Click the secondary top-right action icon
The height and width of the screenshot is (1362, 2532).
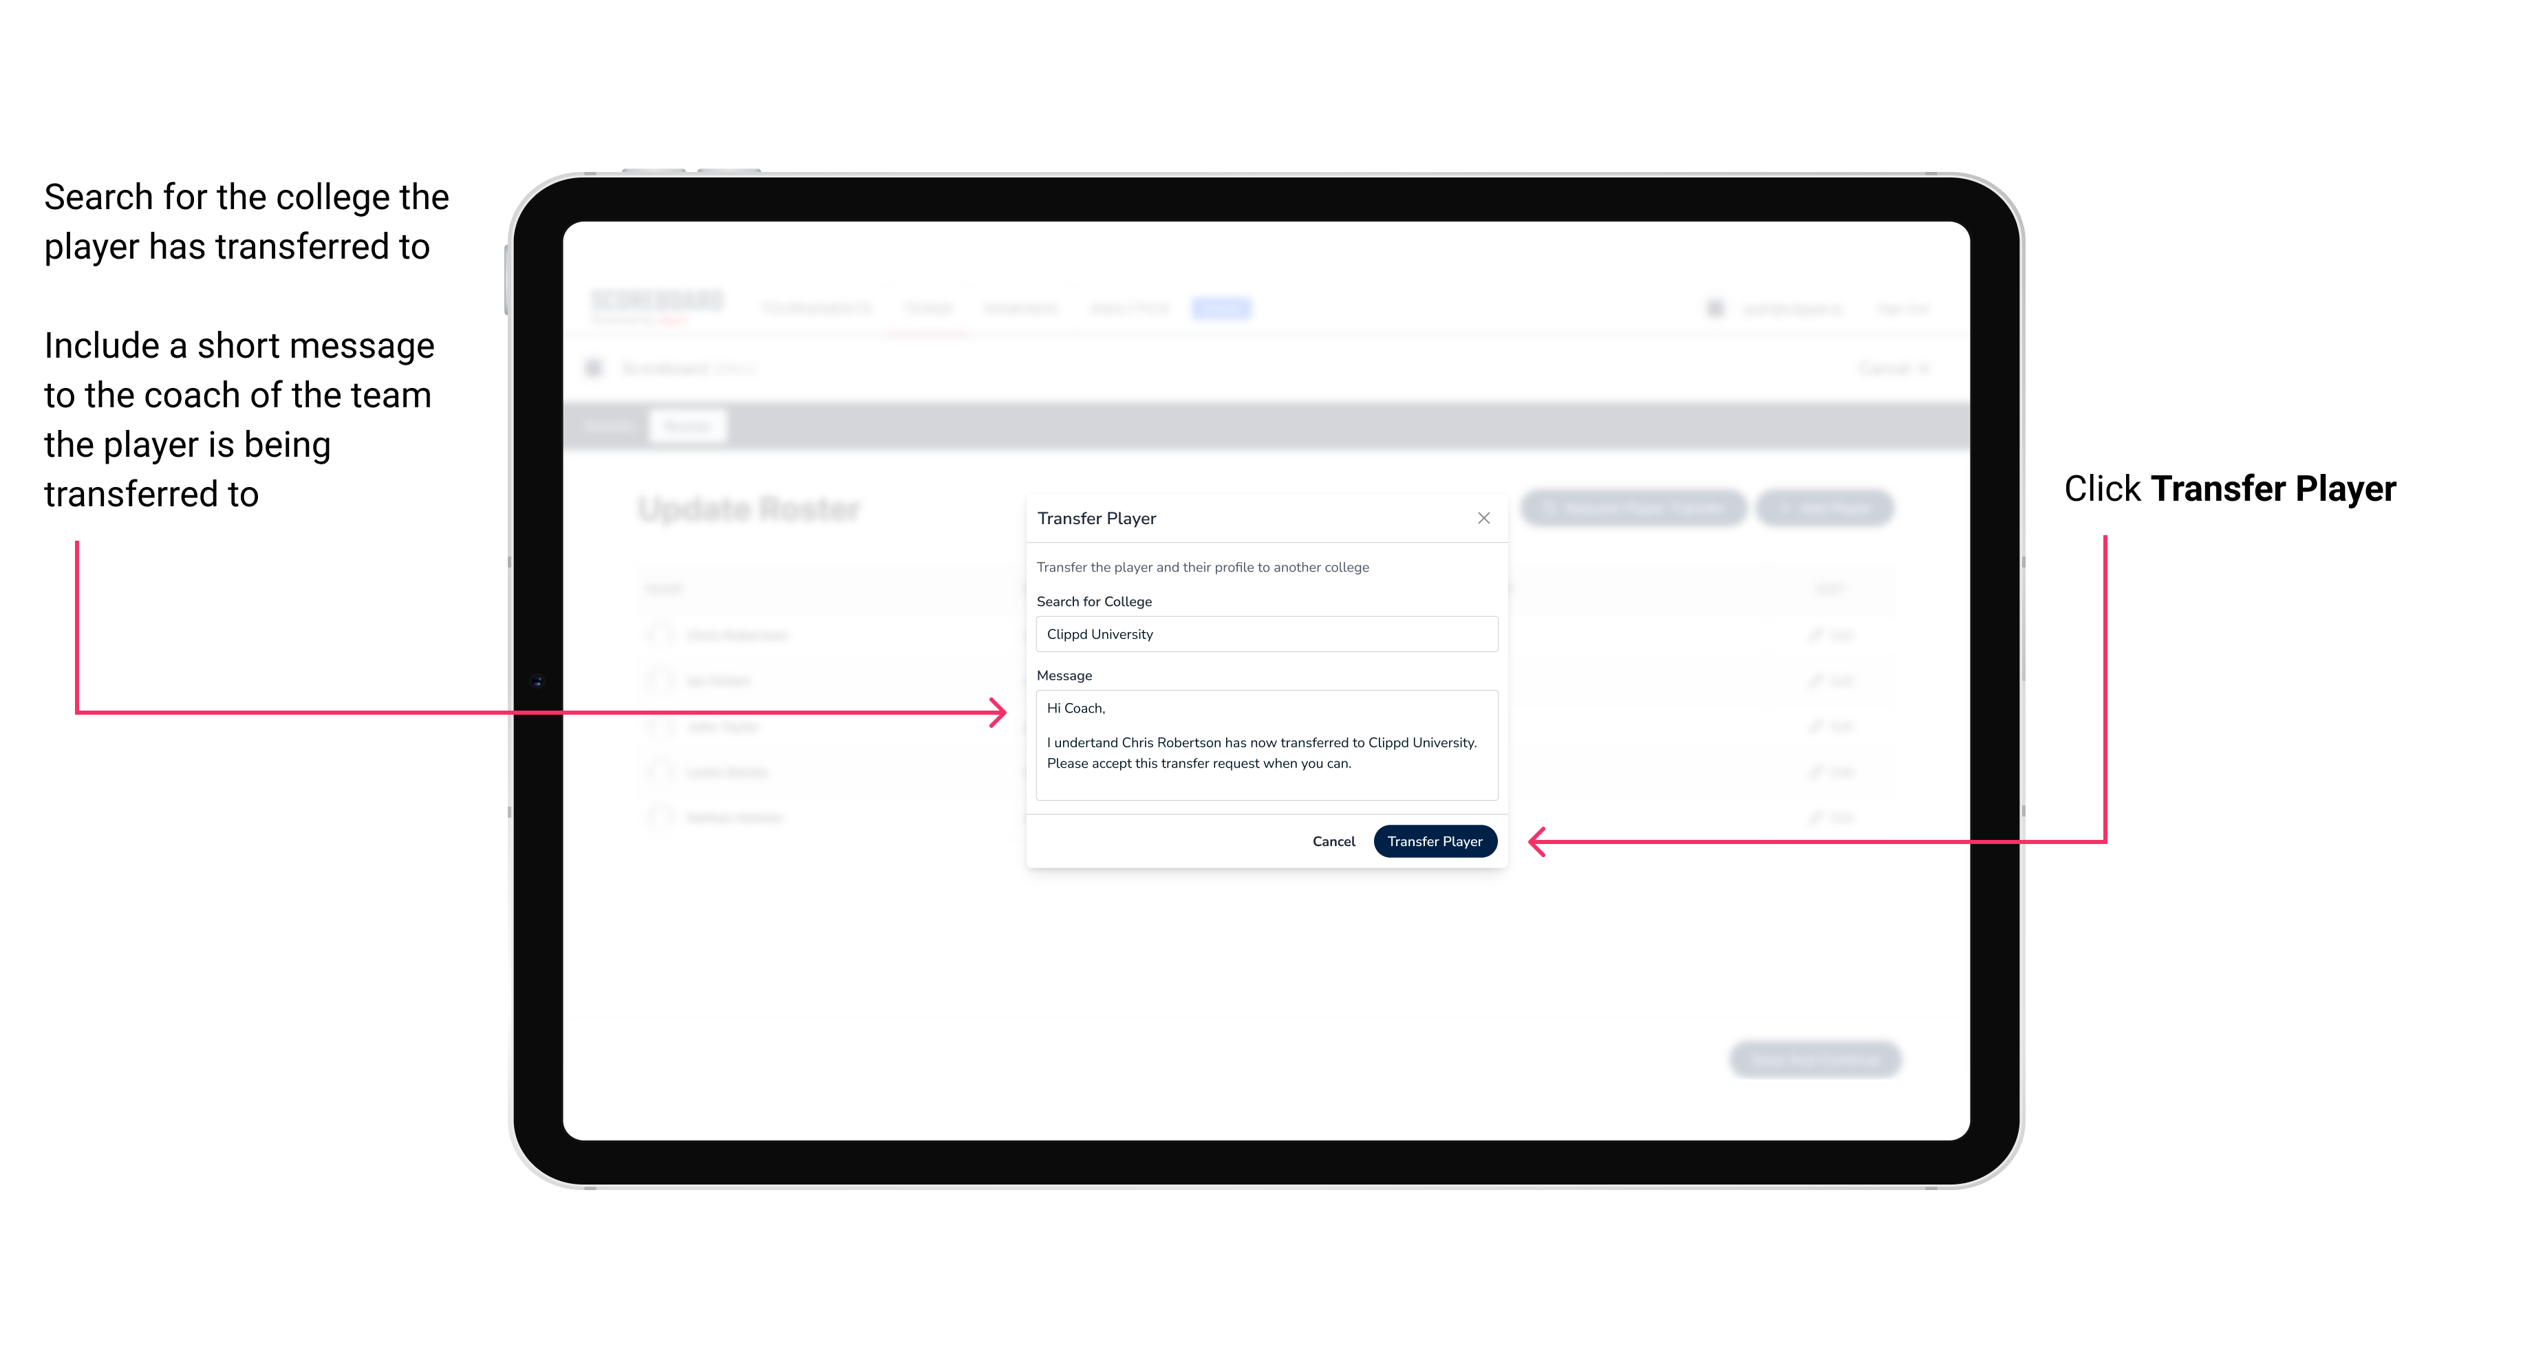pyautogui.click(x=1482, y=518)
